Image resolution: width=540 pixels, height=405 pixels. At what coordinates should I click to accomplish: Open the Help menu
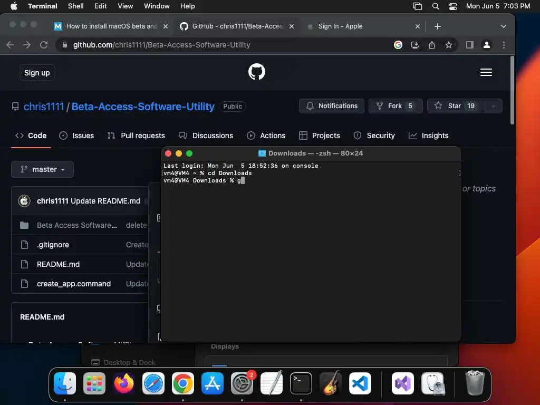188,6
